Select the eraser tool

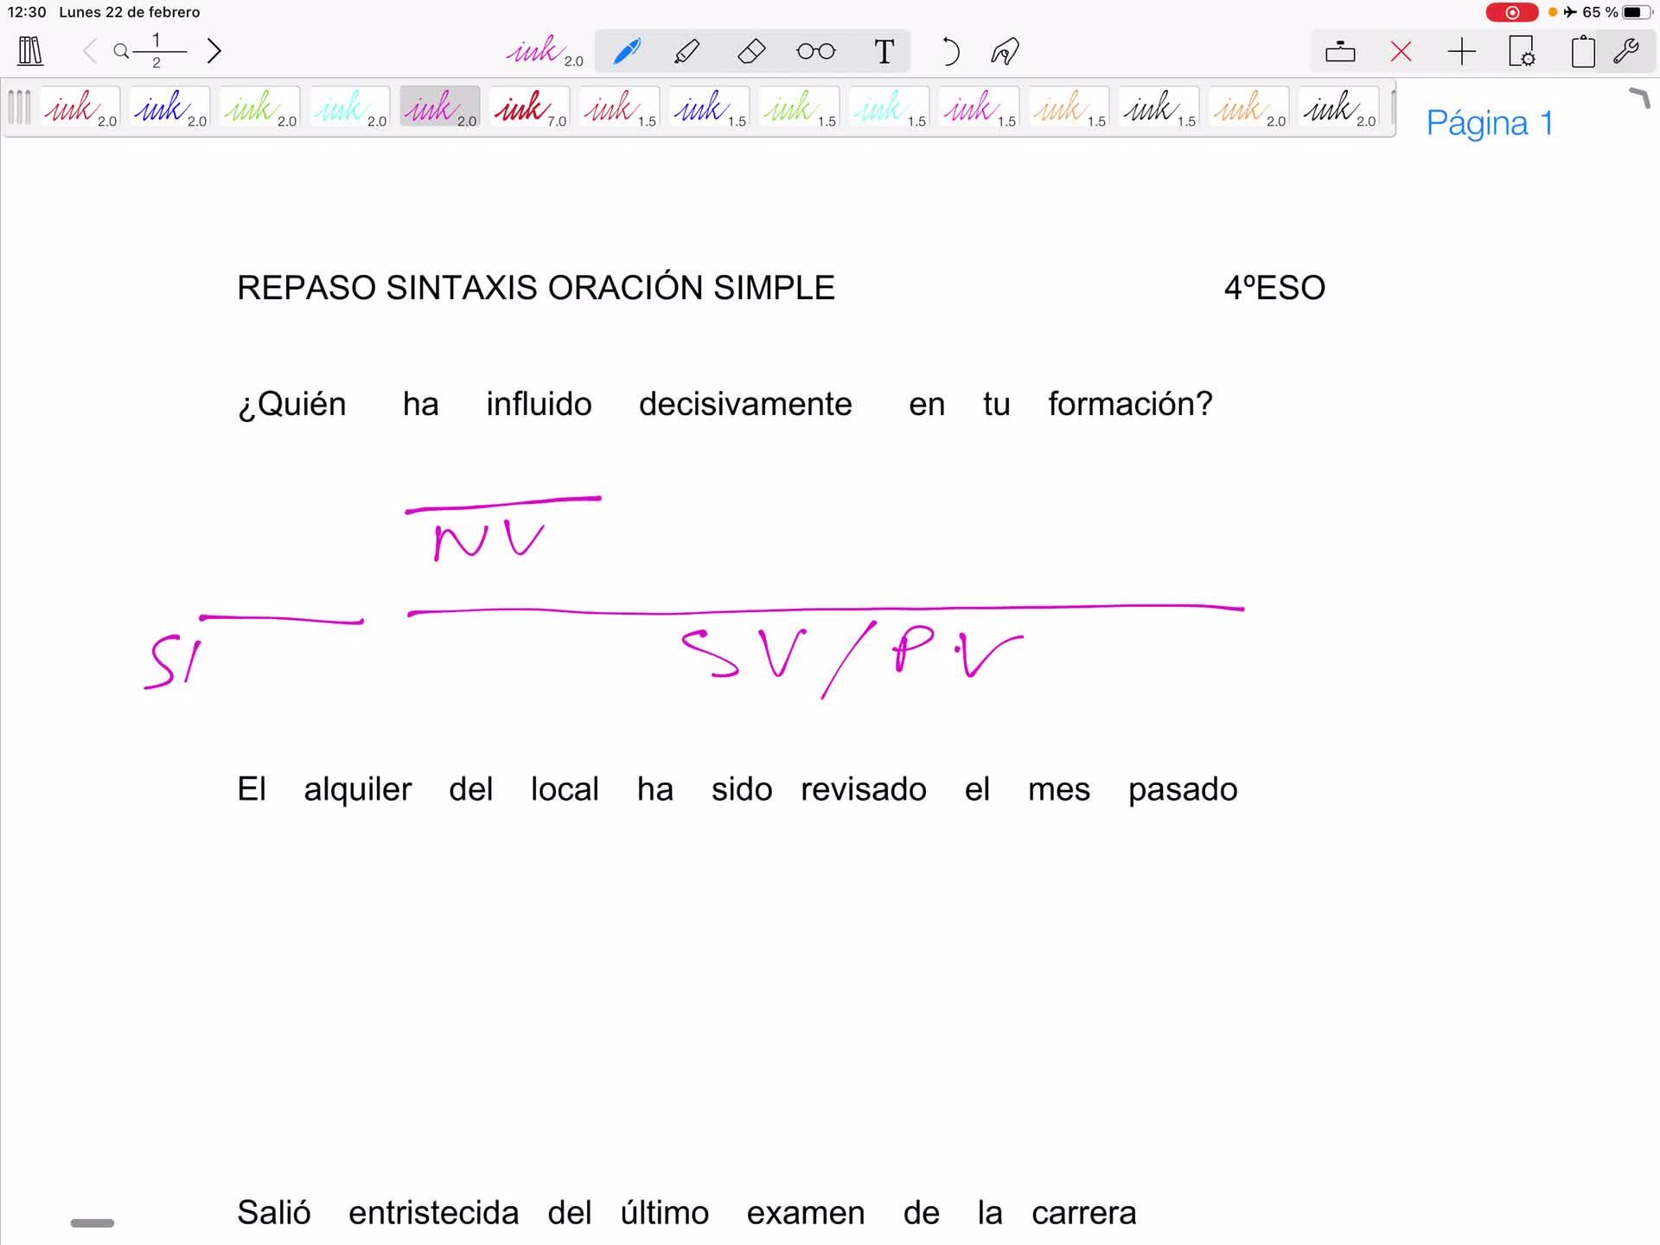coord(750,51)
